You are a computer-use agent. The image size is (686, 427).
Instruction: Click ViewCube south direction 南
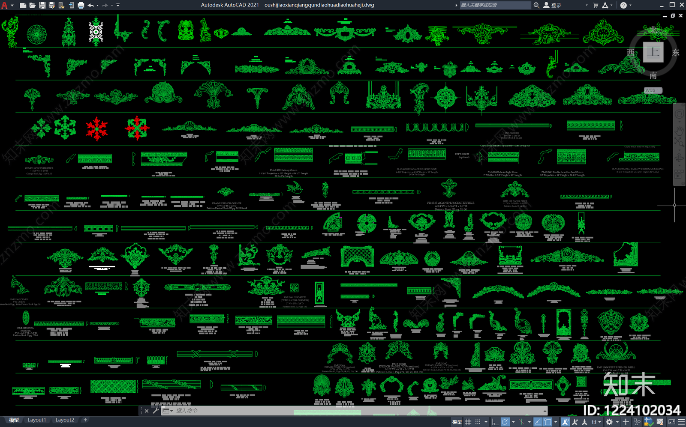coord(653,75)
